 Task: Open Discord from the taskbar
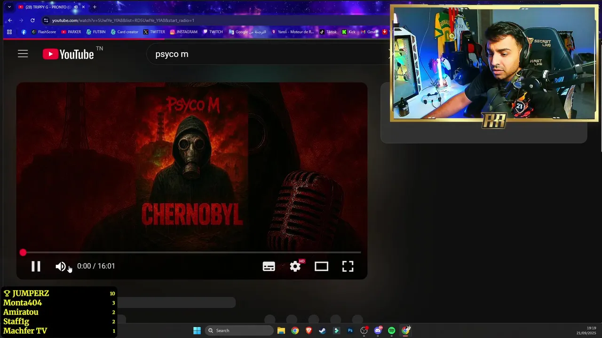pos(378,330)
